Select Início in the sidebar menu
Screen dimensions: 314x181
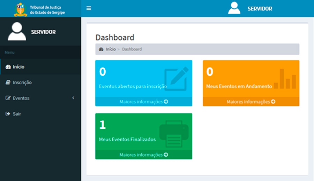pyautogui.click(x=18, y=67)
